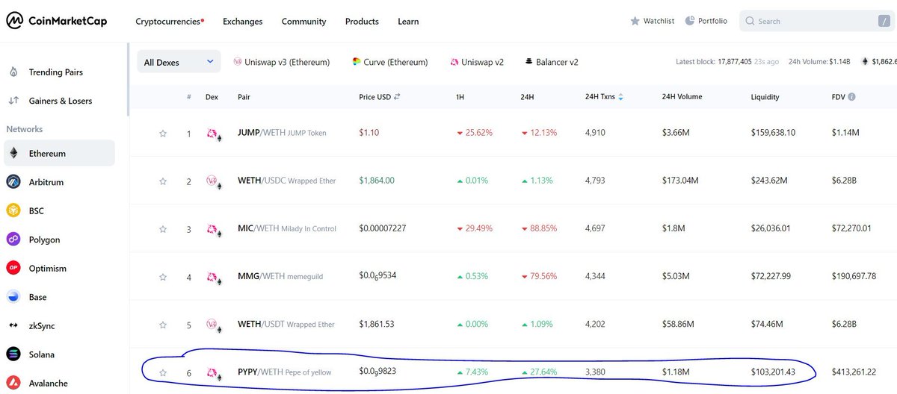Screen dimensions: 897x394
Task: Filter by Curve (Ethereum)
Action: [x=390, y=63]
